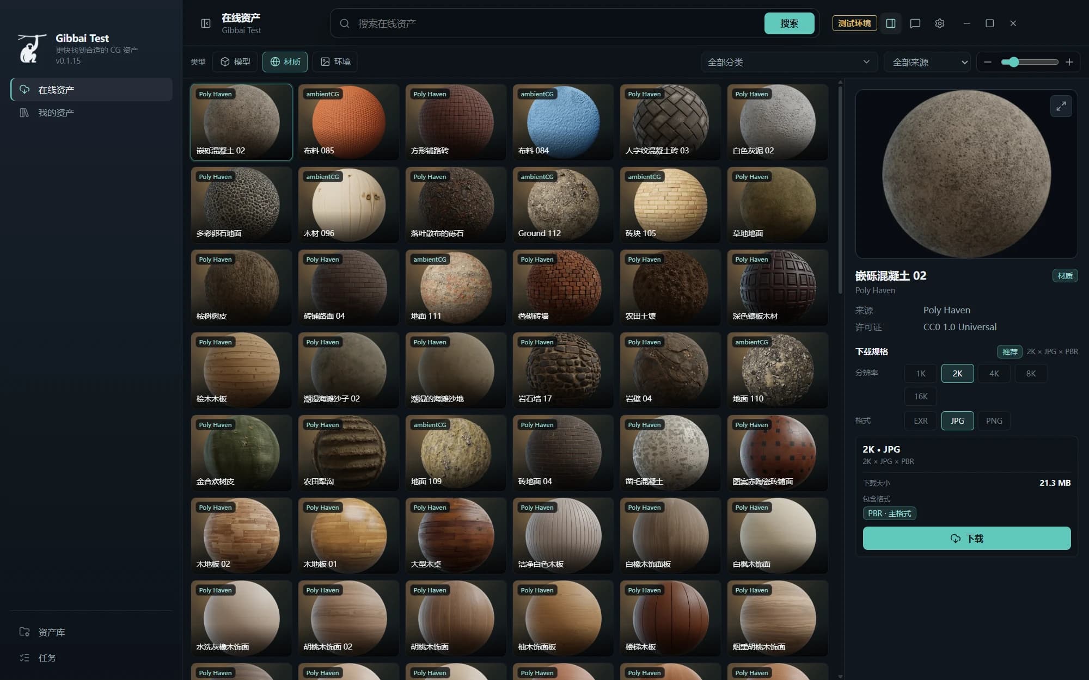The height and width of the screenshot is (680, 1089).
Task: Toggle the split detail panel icon
Action: (x=891, y=23)
